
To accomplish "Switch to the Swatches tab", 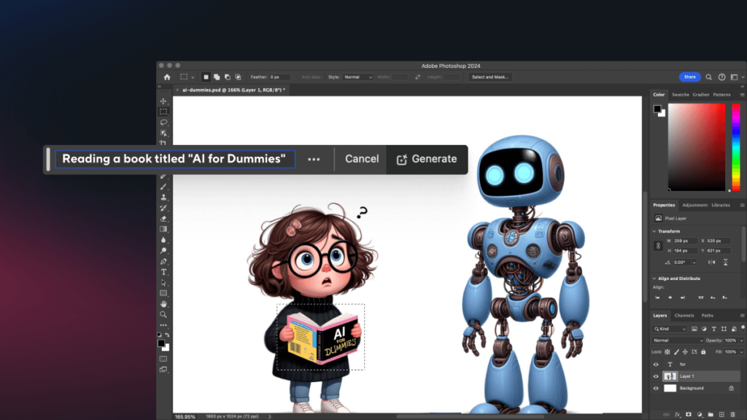I will (x=681, y=95).
